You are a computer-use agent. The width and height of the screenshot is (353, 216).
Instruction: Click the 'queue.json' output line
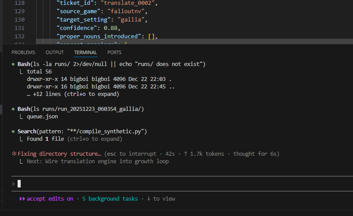pos(42,117)
